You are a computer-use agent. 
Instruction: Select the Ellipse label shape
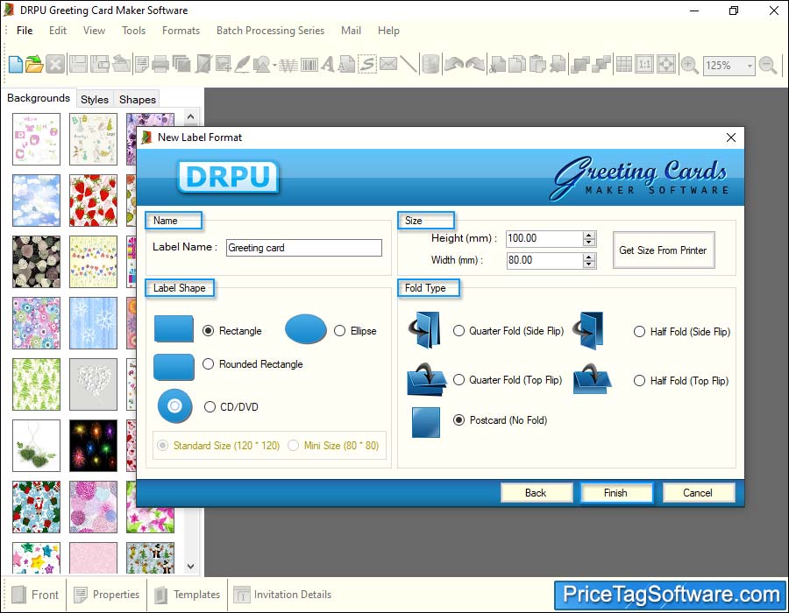pyautogui.click(x=339, y=331)
